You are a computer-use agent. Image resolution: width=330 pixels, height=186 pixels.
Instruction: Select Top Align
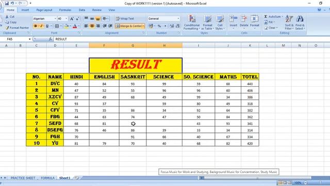click(86, 19)
